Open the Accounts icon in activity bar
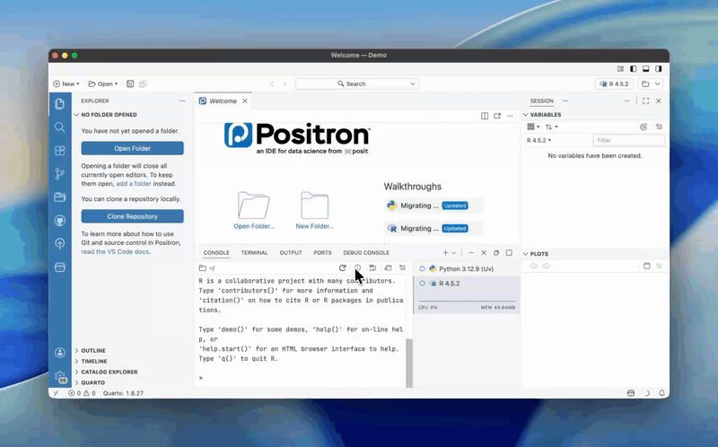Image resolution: width=718 pixels, height=447 pixels. [59, 352]
